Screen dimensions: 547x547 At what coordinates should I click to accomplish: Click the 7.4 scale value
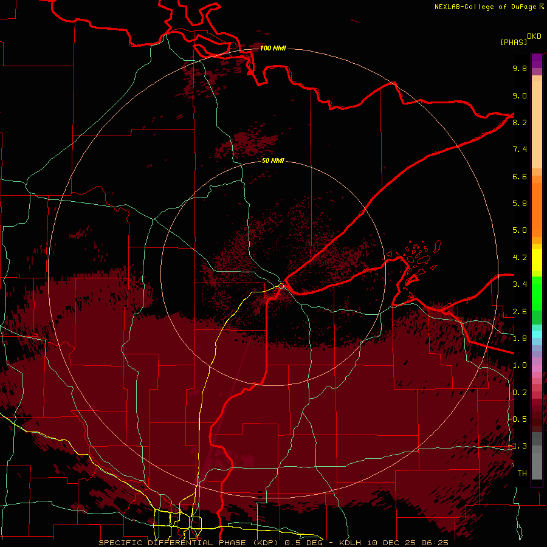tap(520, 150)
